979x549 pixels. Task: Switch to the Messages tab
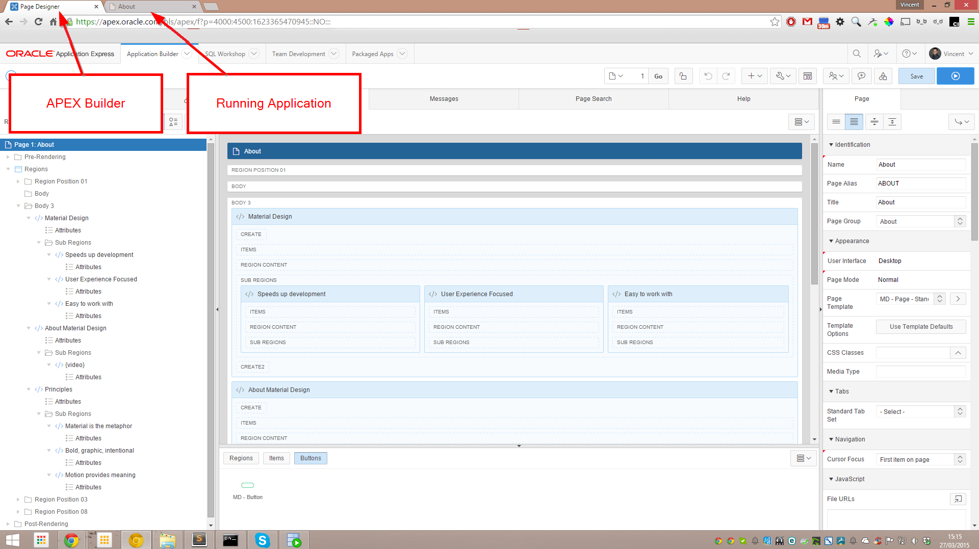(444, 99)
